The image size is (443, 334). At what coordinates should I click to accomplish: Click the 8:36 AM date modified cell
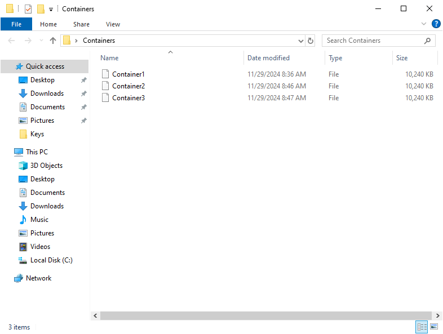[277, 74]
